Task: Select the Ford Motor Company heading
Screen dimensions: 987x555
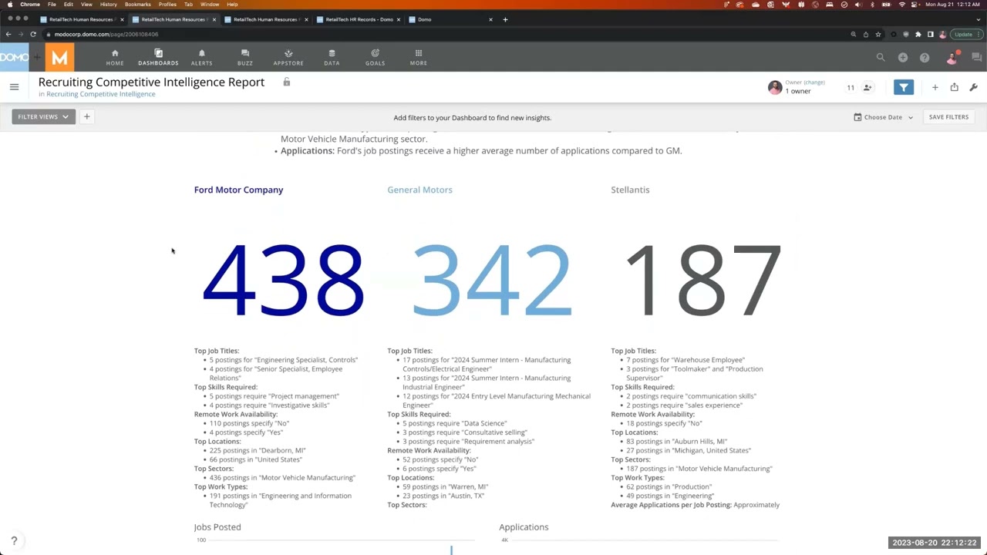Action: [238, 190]
